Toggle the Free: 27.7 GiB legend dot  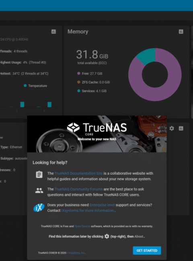[79, 73]
